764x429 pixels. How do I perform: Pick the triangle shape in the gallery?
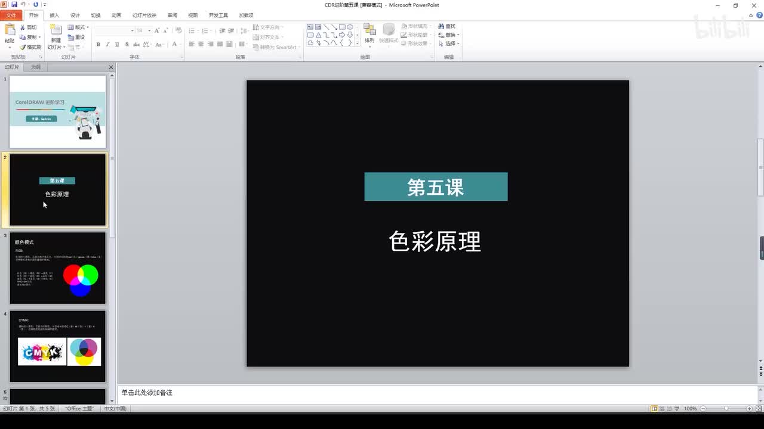(318, 35)
